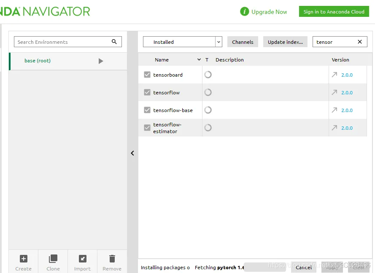Click the tensorboard package name
Image resolution: width=375 pixels, height=273 pixels.
pyautogui.click(x=167, y=75)
